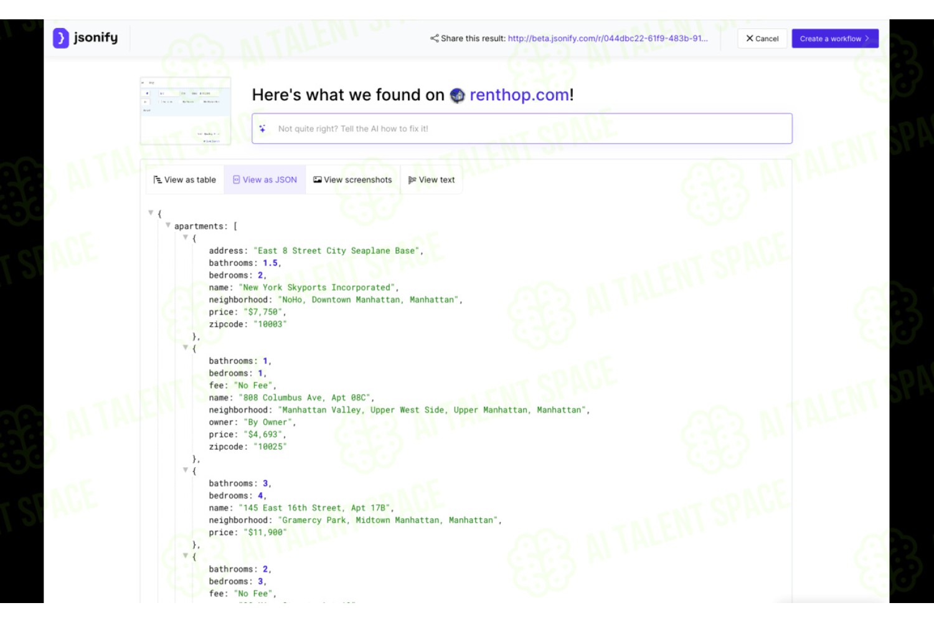Image resolution: width=934 pixels, height=623 pixels.
Task: Click the price "$4,693"
Action: (263, 435)
